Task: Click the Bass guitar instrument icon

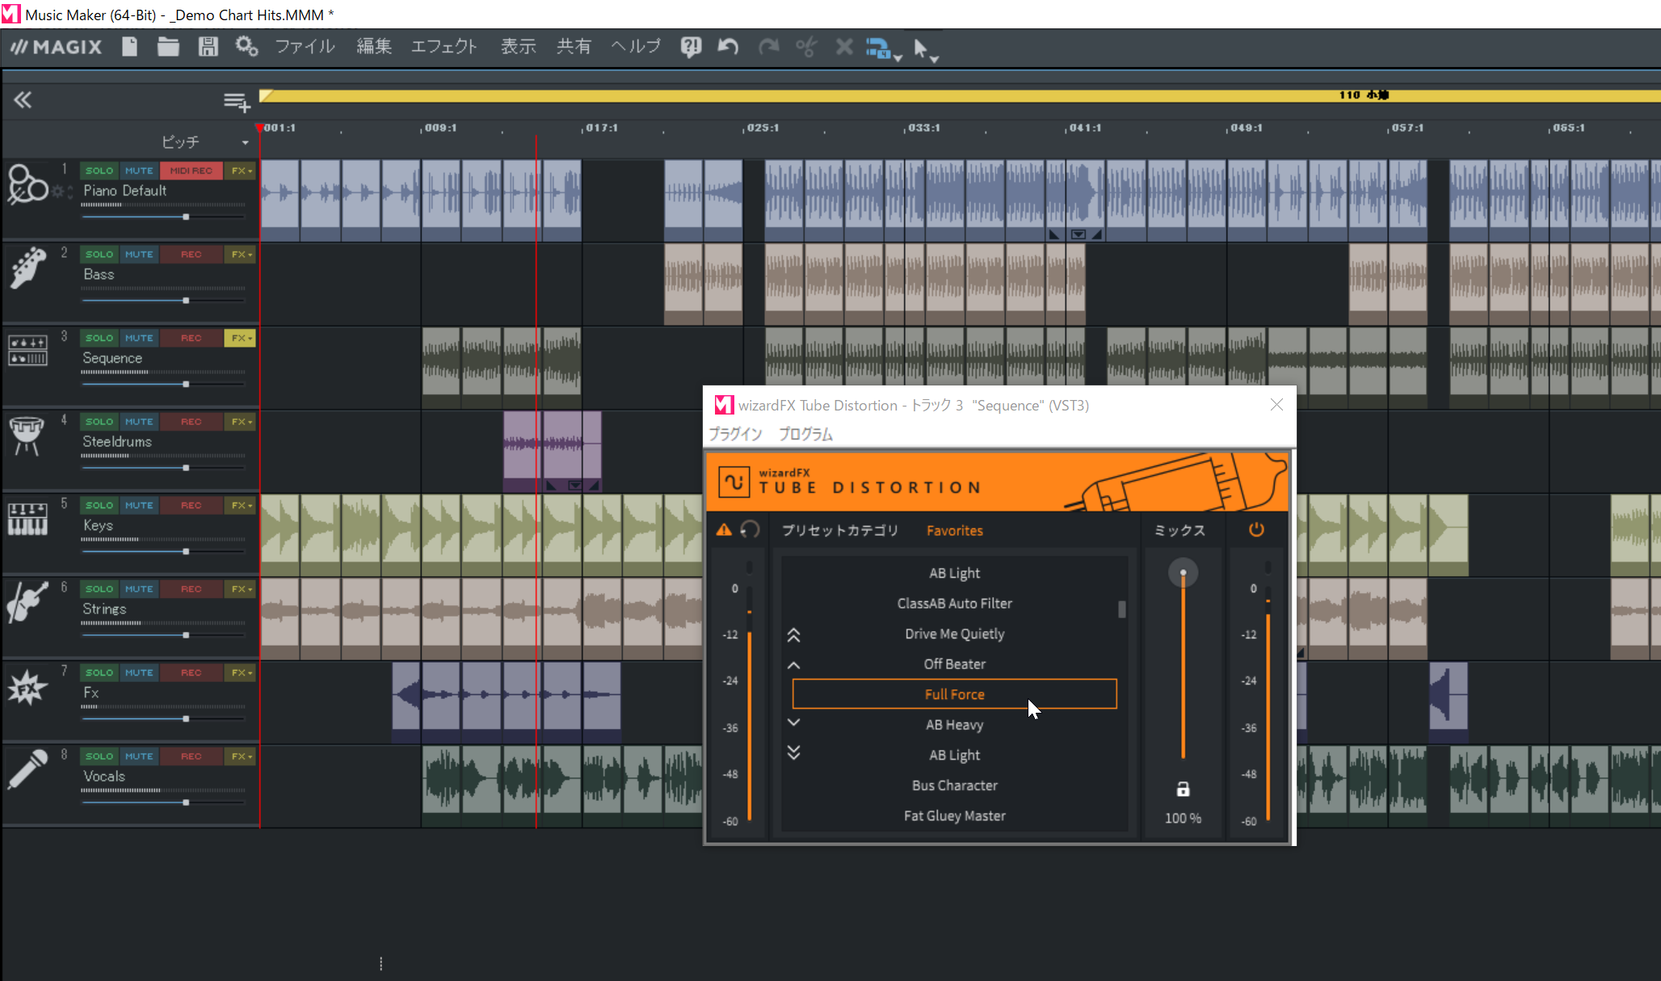Action: pyautogui.click(x=27, y=267)
